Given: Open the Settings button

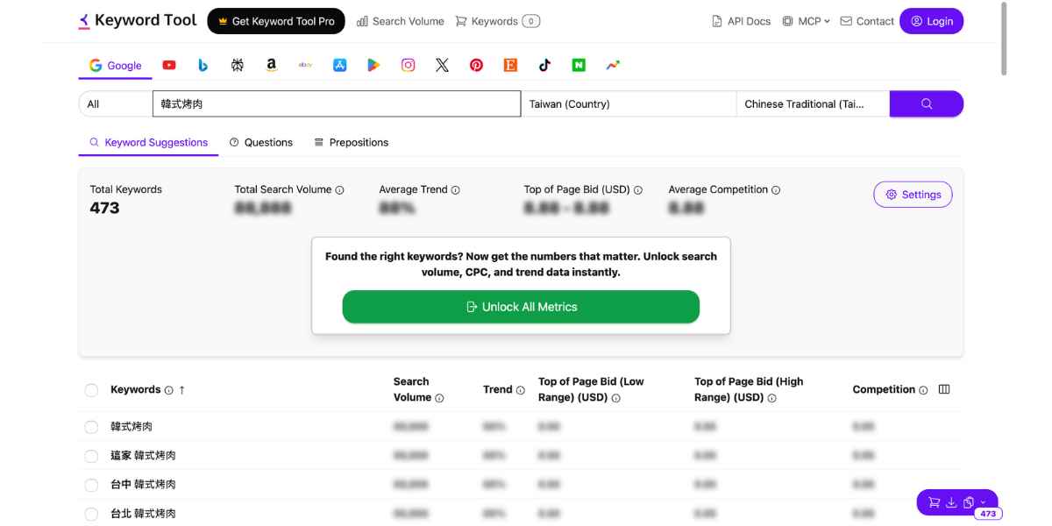Looking at the screenshot, I should (x=913, y=195).
